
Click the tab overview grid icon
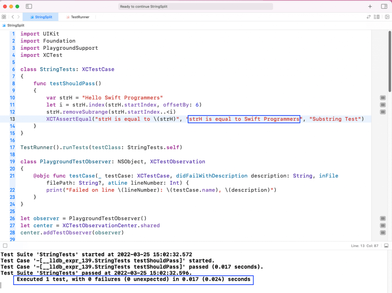coord(4,17)
